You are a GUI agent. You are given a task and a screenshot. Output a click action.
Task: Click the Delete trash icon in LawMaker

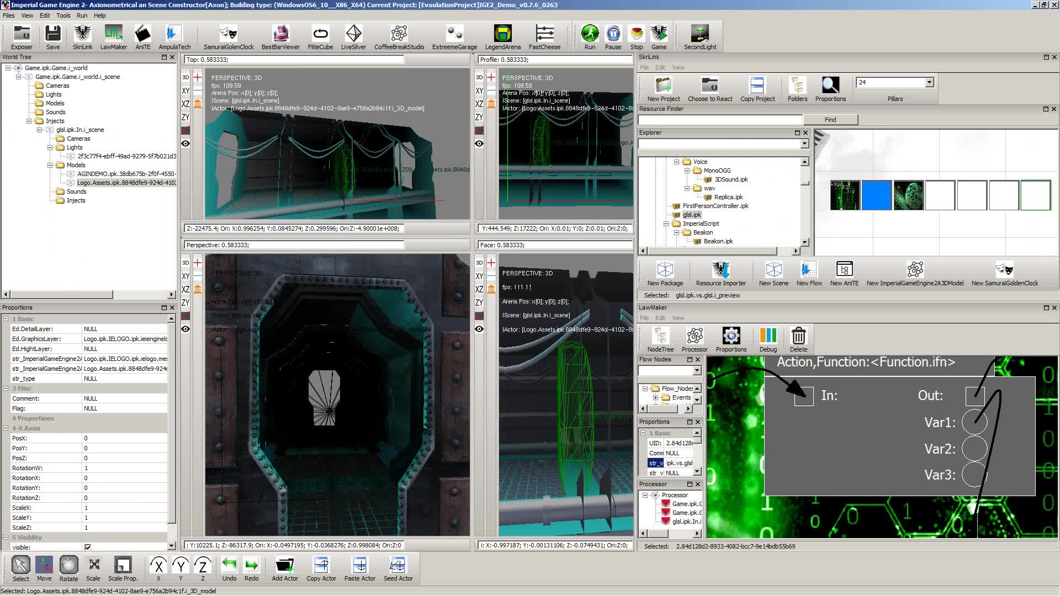[798, 339]
